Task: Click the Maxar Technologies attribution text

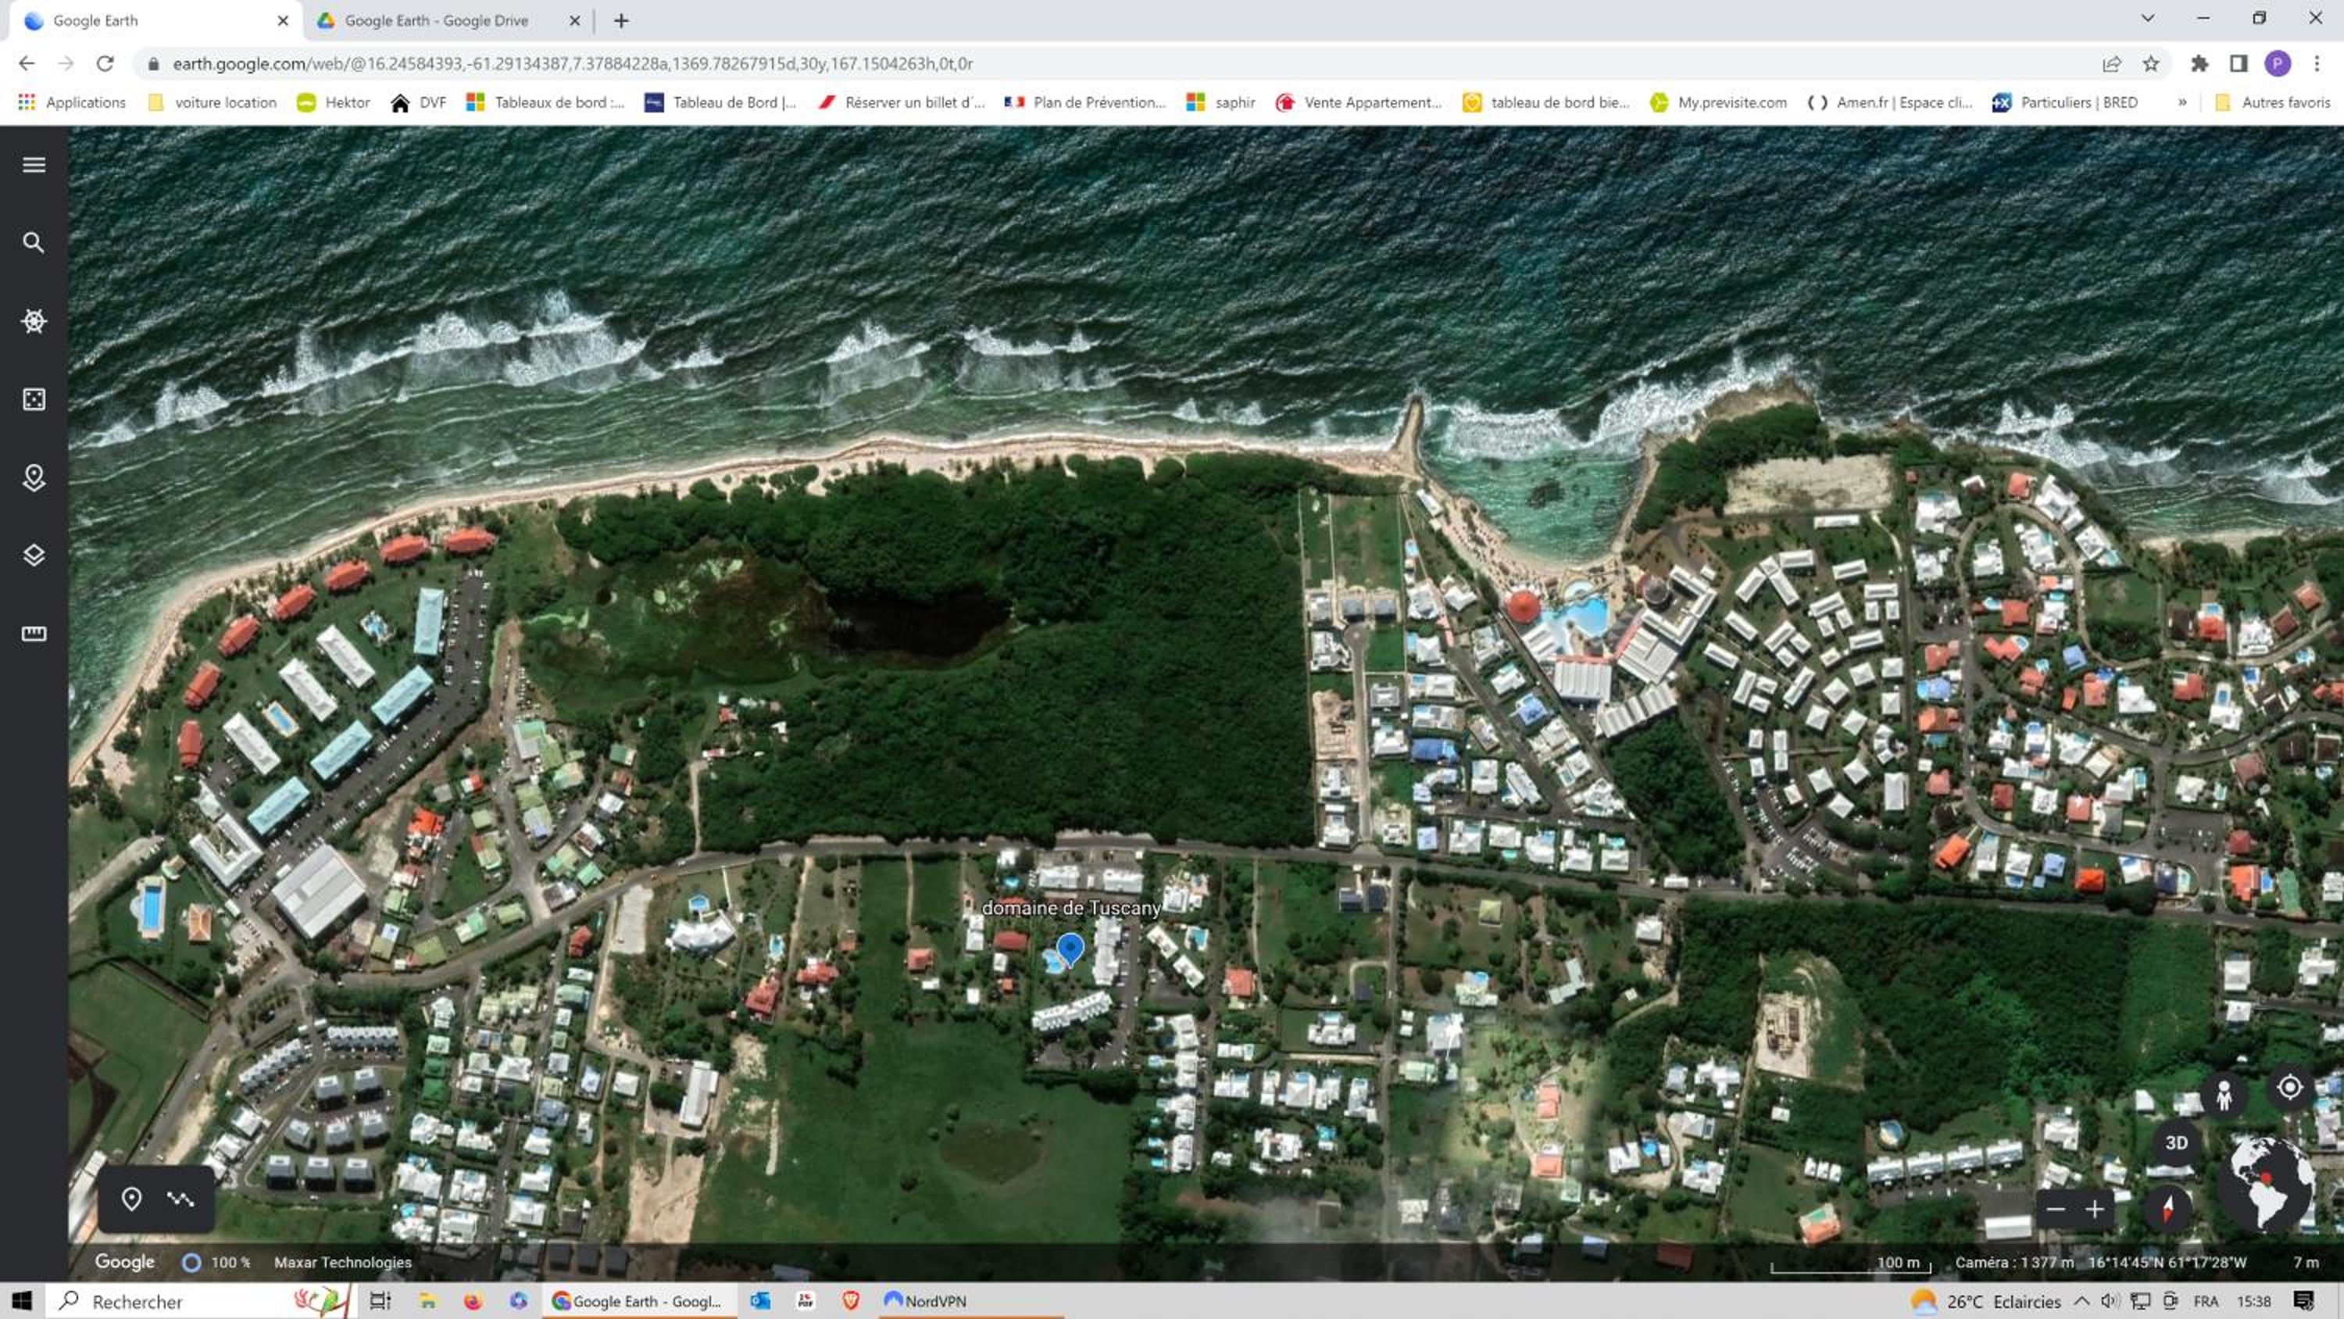Action: [343, 1262]
